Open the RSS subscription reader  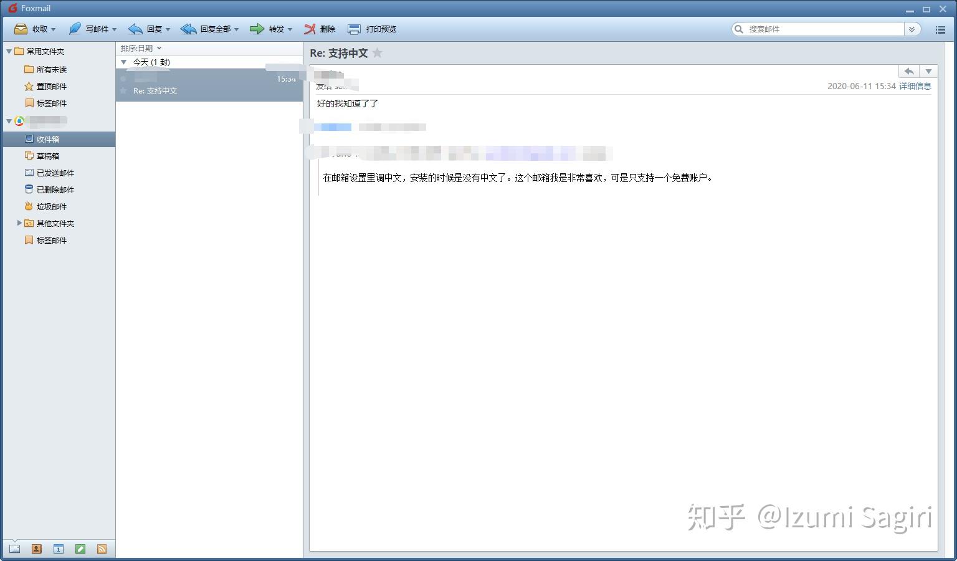tap(102, 548)
